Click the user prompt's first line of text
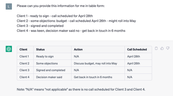 (x=61, y=6)
